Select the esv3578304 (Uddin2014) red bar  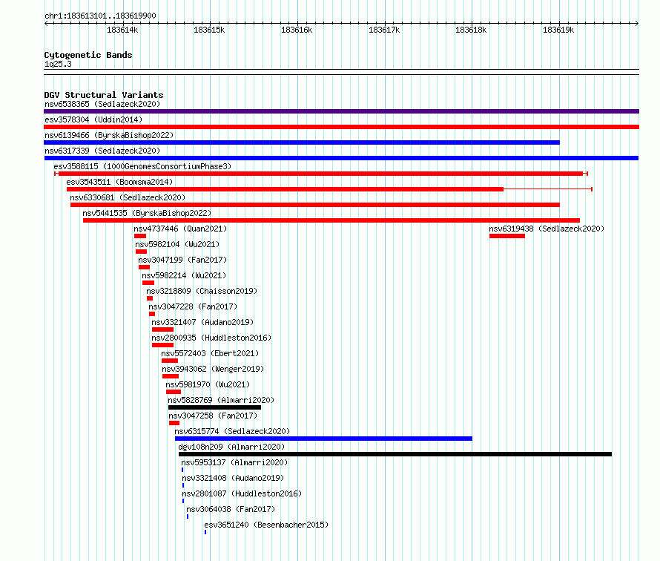tap(341, 127)
